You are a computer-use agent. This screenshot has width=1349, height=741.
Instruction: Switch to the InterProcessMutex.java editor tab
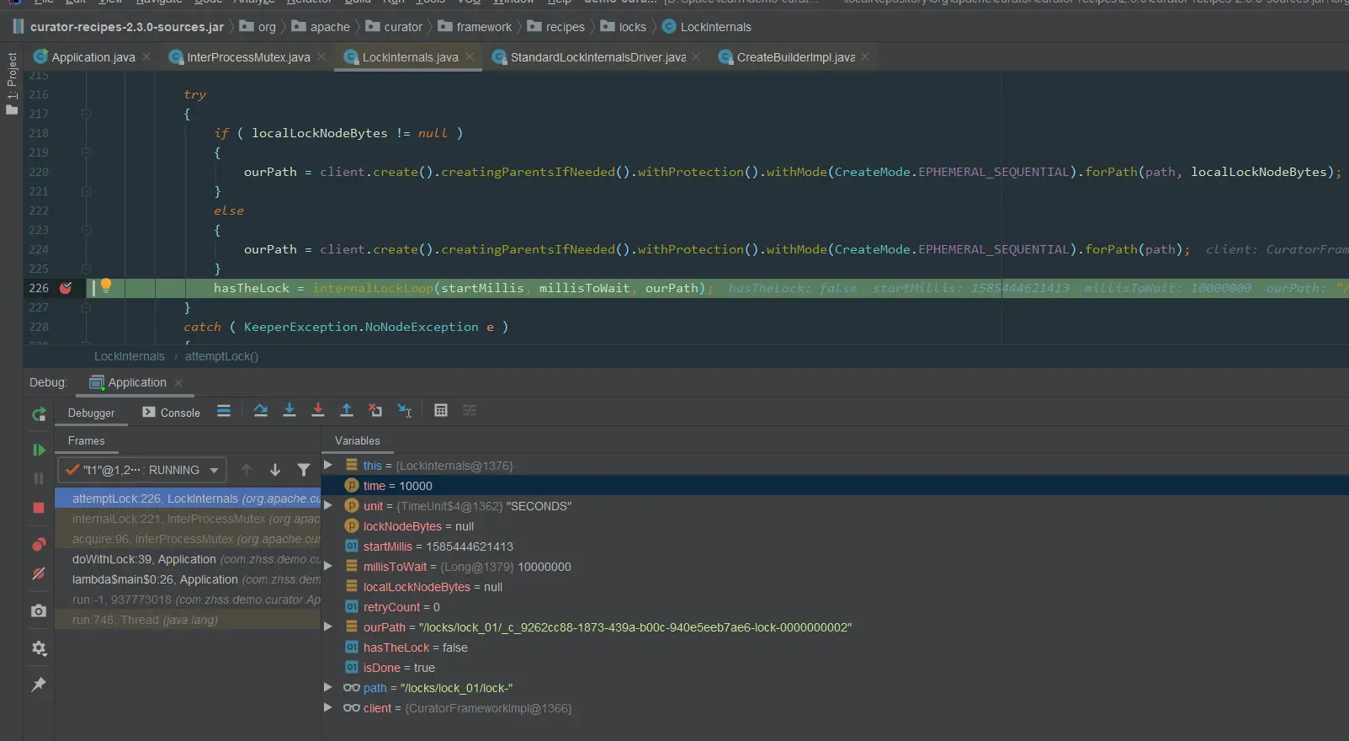248,57
